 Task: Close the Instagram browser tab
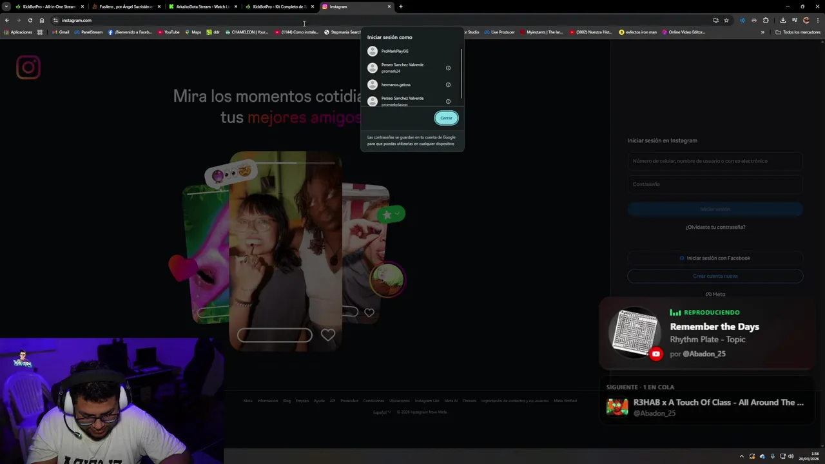pos(389,6)
